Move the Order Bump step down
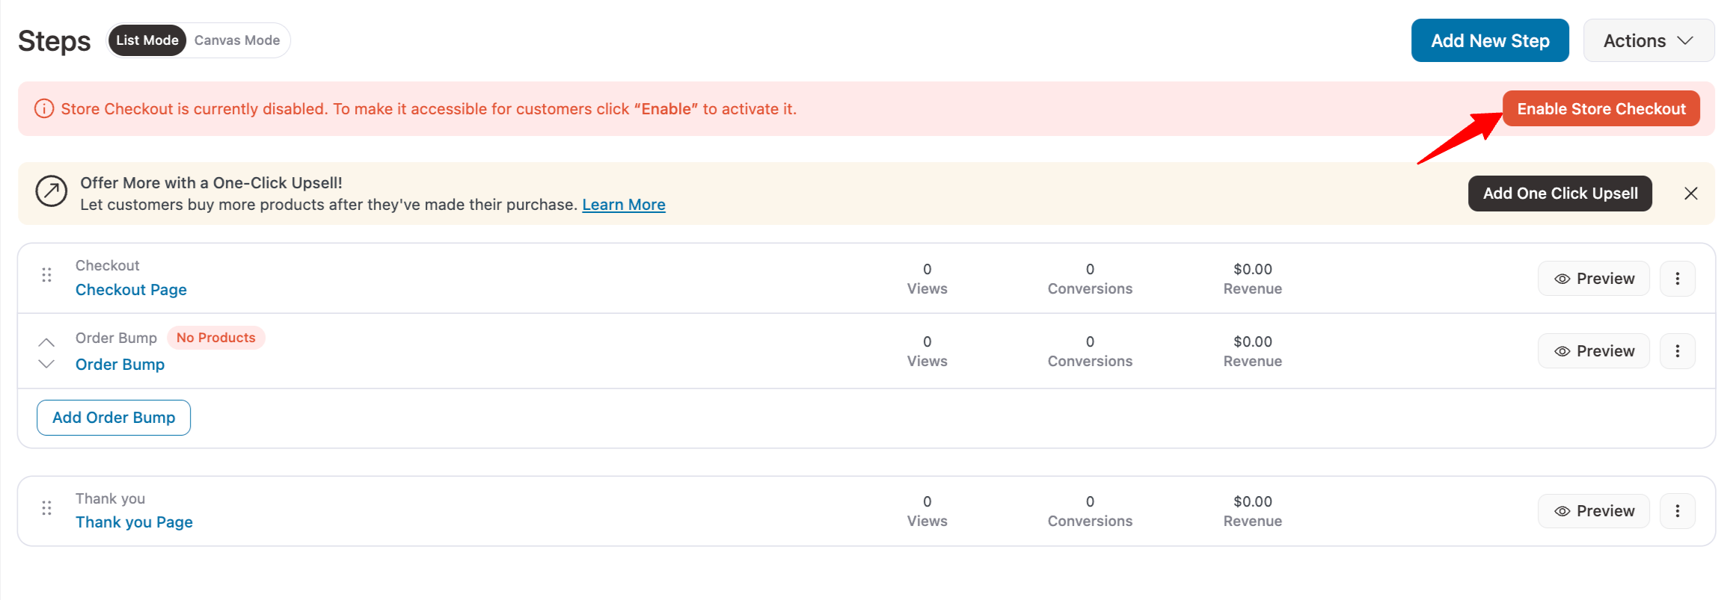This screenshot has height=600, width=1730. [46, 364]
